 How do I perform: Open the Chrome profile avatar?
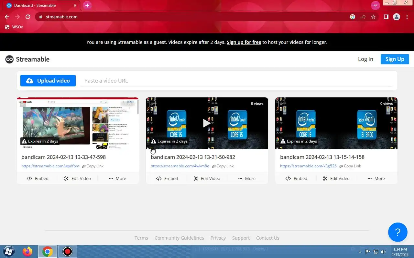tap(397, 17)
